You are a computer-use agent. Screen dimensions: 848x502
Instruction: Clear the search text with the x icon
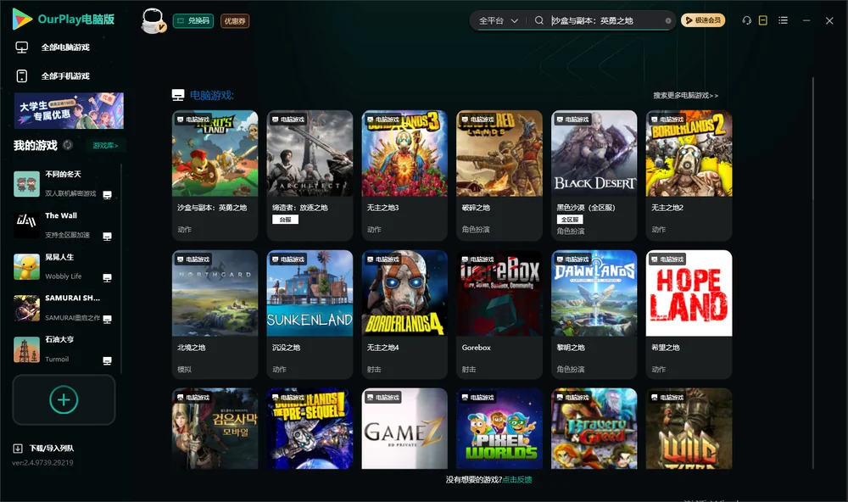668,20
